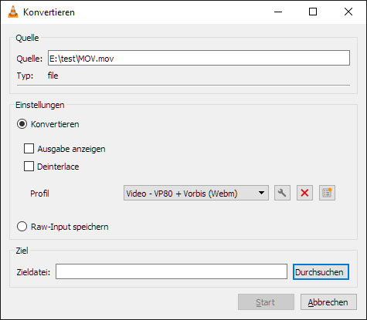Maximize the Konvertieren window
This screenshot has width=367, height=320.
pos(313,12)
